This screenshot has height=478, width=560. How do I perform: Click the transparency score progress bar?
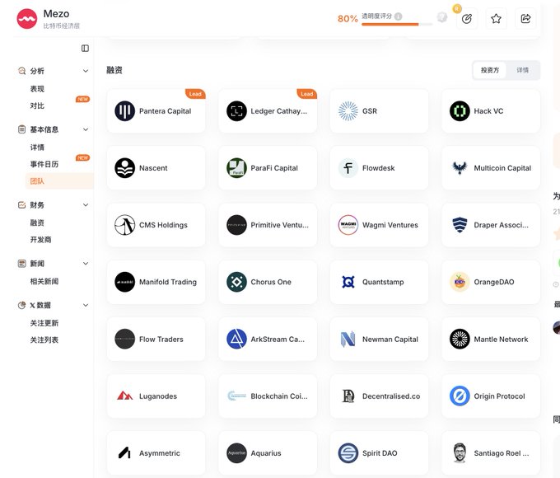click(397, 24)
